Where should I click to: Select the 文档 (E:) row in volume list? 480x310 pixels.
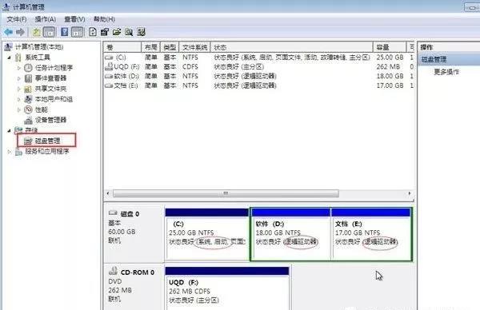[259, 85]
